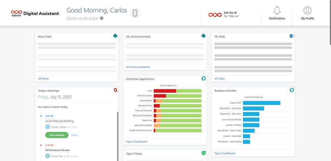Click the Office icon on Today's Meetings card
This screenshot has height=161, width=331.
click(115, 90)
